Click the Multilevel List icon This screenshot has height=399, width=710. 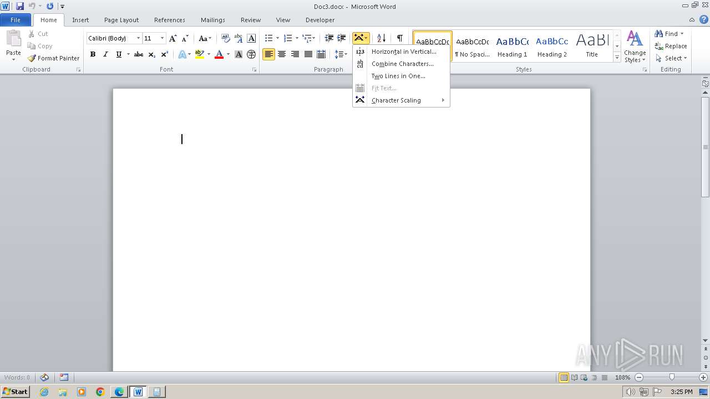coord(307,38)
